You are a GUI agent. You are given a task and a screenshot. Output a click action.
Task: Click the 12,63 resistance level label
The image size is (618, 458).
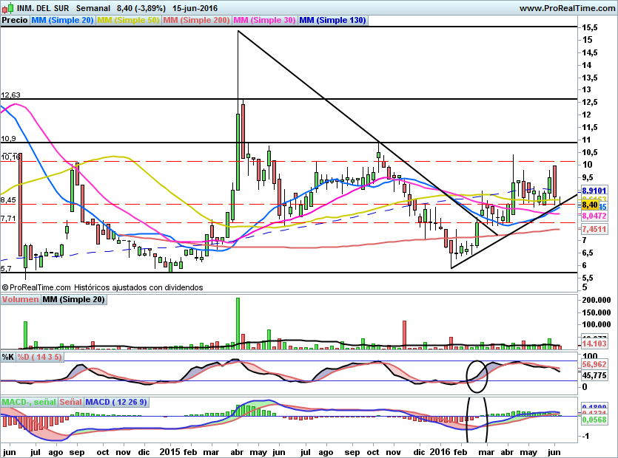point(10,95)
